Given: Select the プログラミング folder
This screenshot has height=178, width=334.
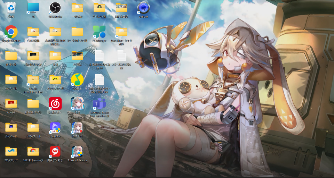Looking at the screenshot, I should point(11,152).
